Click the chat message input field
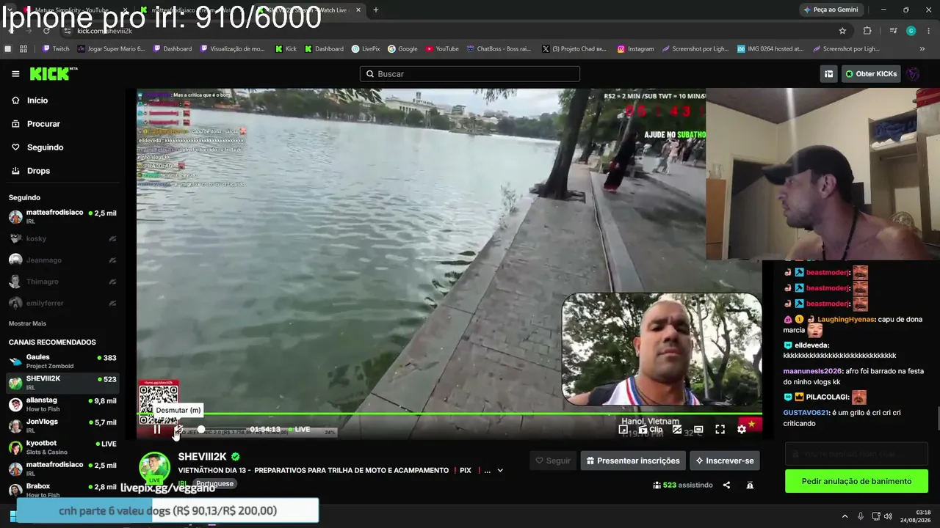 (x=856, y=454)
